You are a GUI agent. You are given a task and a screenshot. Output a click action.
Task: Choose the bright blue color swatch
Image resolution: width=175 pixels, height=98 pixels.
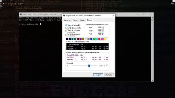(91, 39)
